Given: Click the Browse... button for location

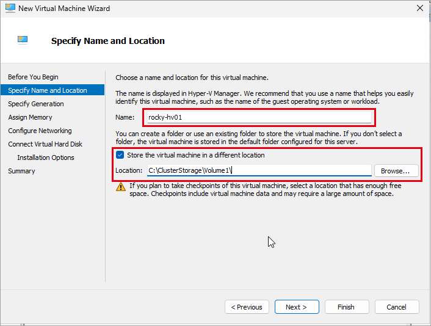Looking at the screenshot, I should (x=396, y=171).
